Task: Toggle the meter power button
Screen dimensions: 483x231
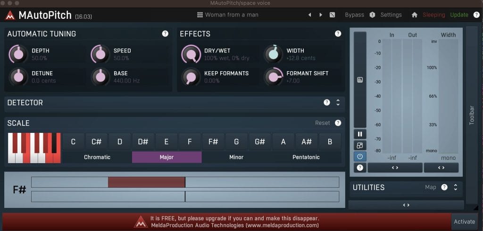Action: (360, 156)
